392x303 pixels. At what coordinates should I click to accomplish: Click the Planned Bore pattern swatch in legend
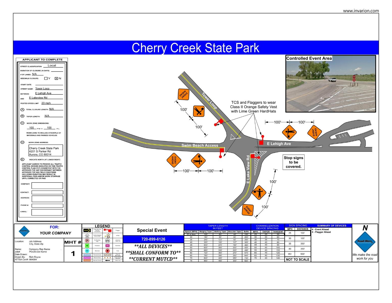[87, 258]
